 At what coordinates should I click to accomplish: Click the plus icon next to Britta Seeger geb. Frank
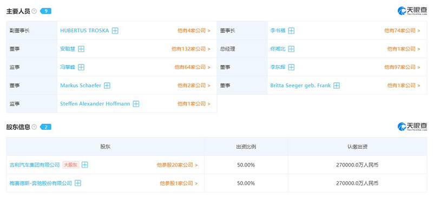click(336, 86)
